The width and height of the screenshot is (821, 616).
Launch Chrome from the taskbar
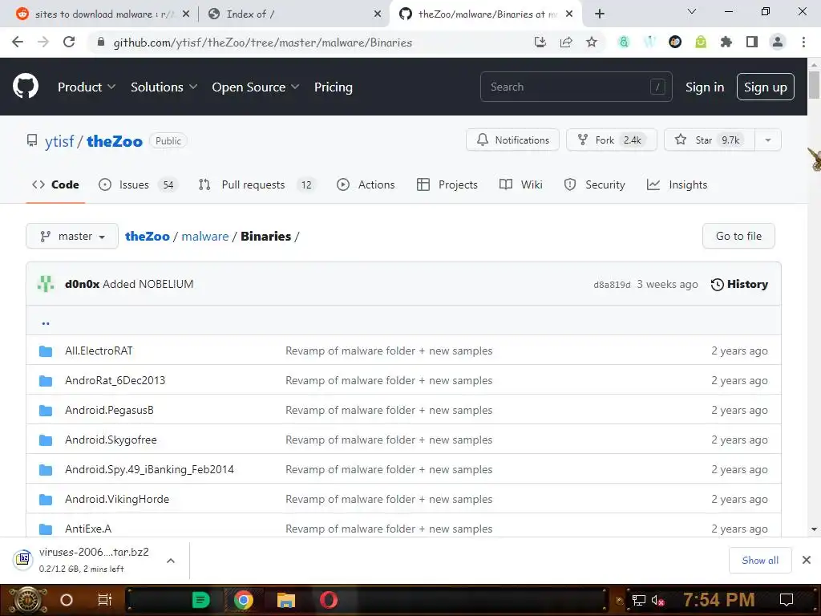[x=244, y=600]
